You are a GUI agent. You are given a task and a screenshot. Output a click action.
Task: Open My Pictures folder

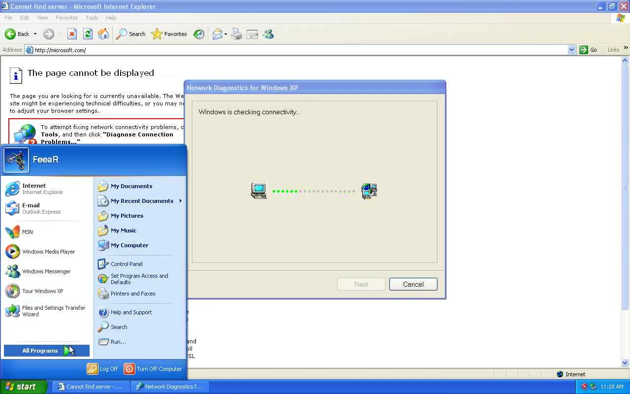point(140,216)
